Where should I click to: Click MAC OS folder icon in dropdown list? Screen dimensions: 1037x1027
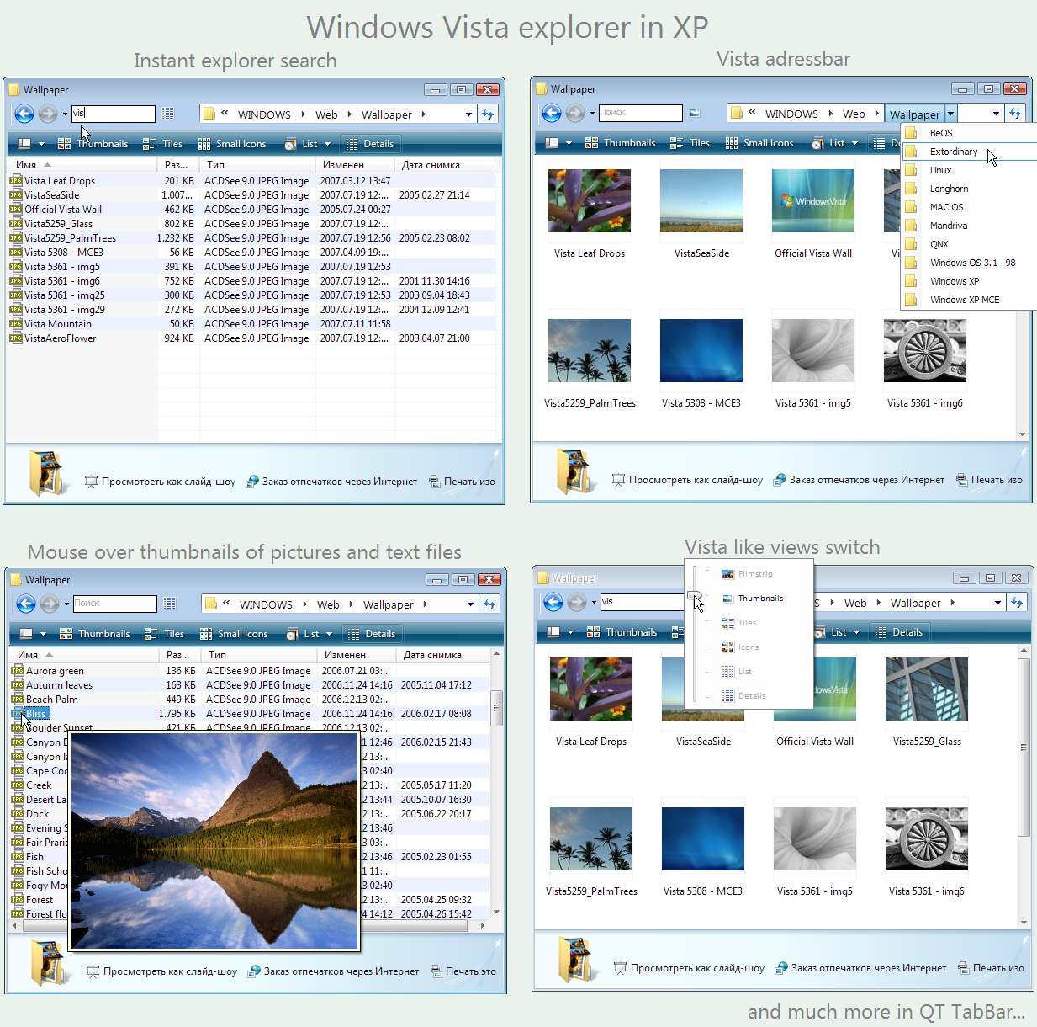pos(911,207)
